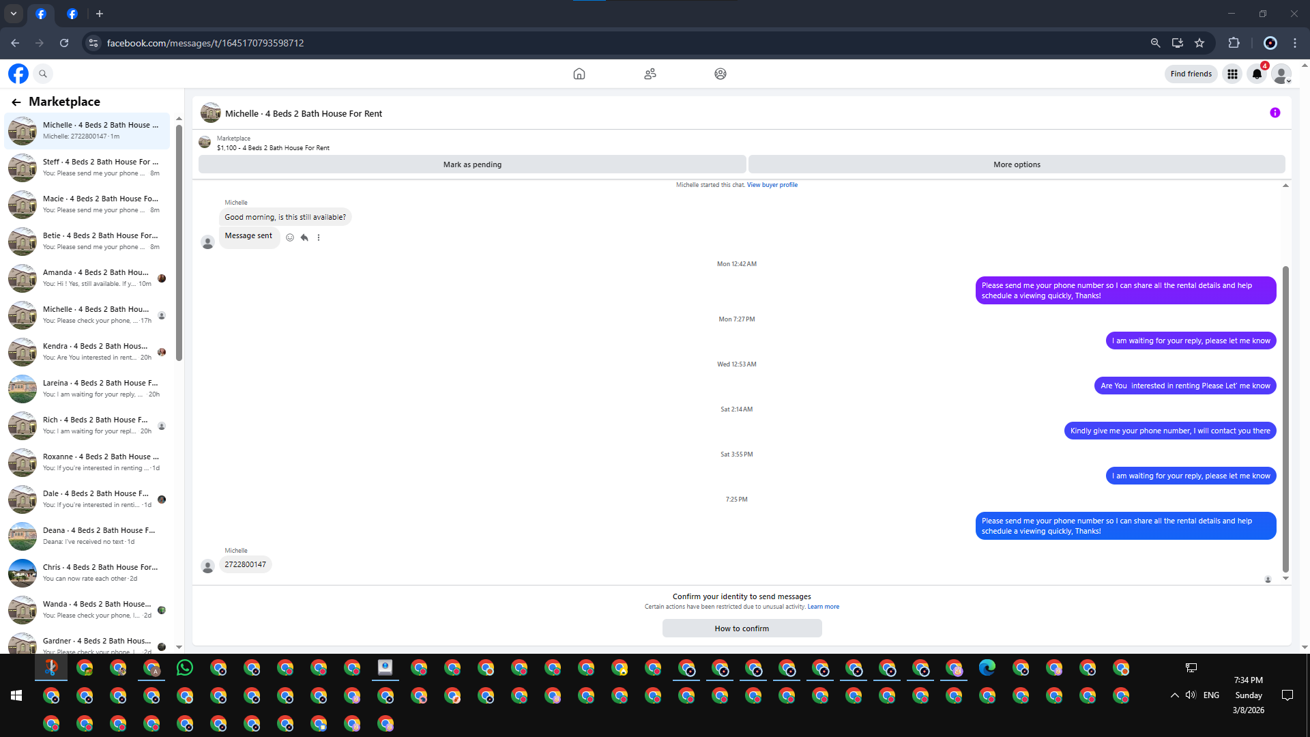The image size is (1310, 737).
Task: Click the reply arrow next to Message sent
Action: pyautogui.click(x=304, y=237)
